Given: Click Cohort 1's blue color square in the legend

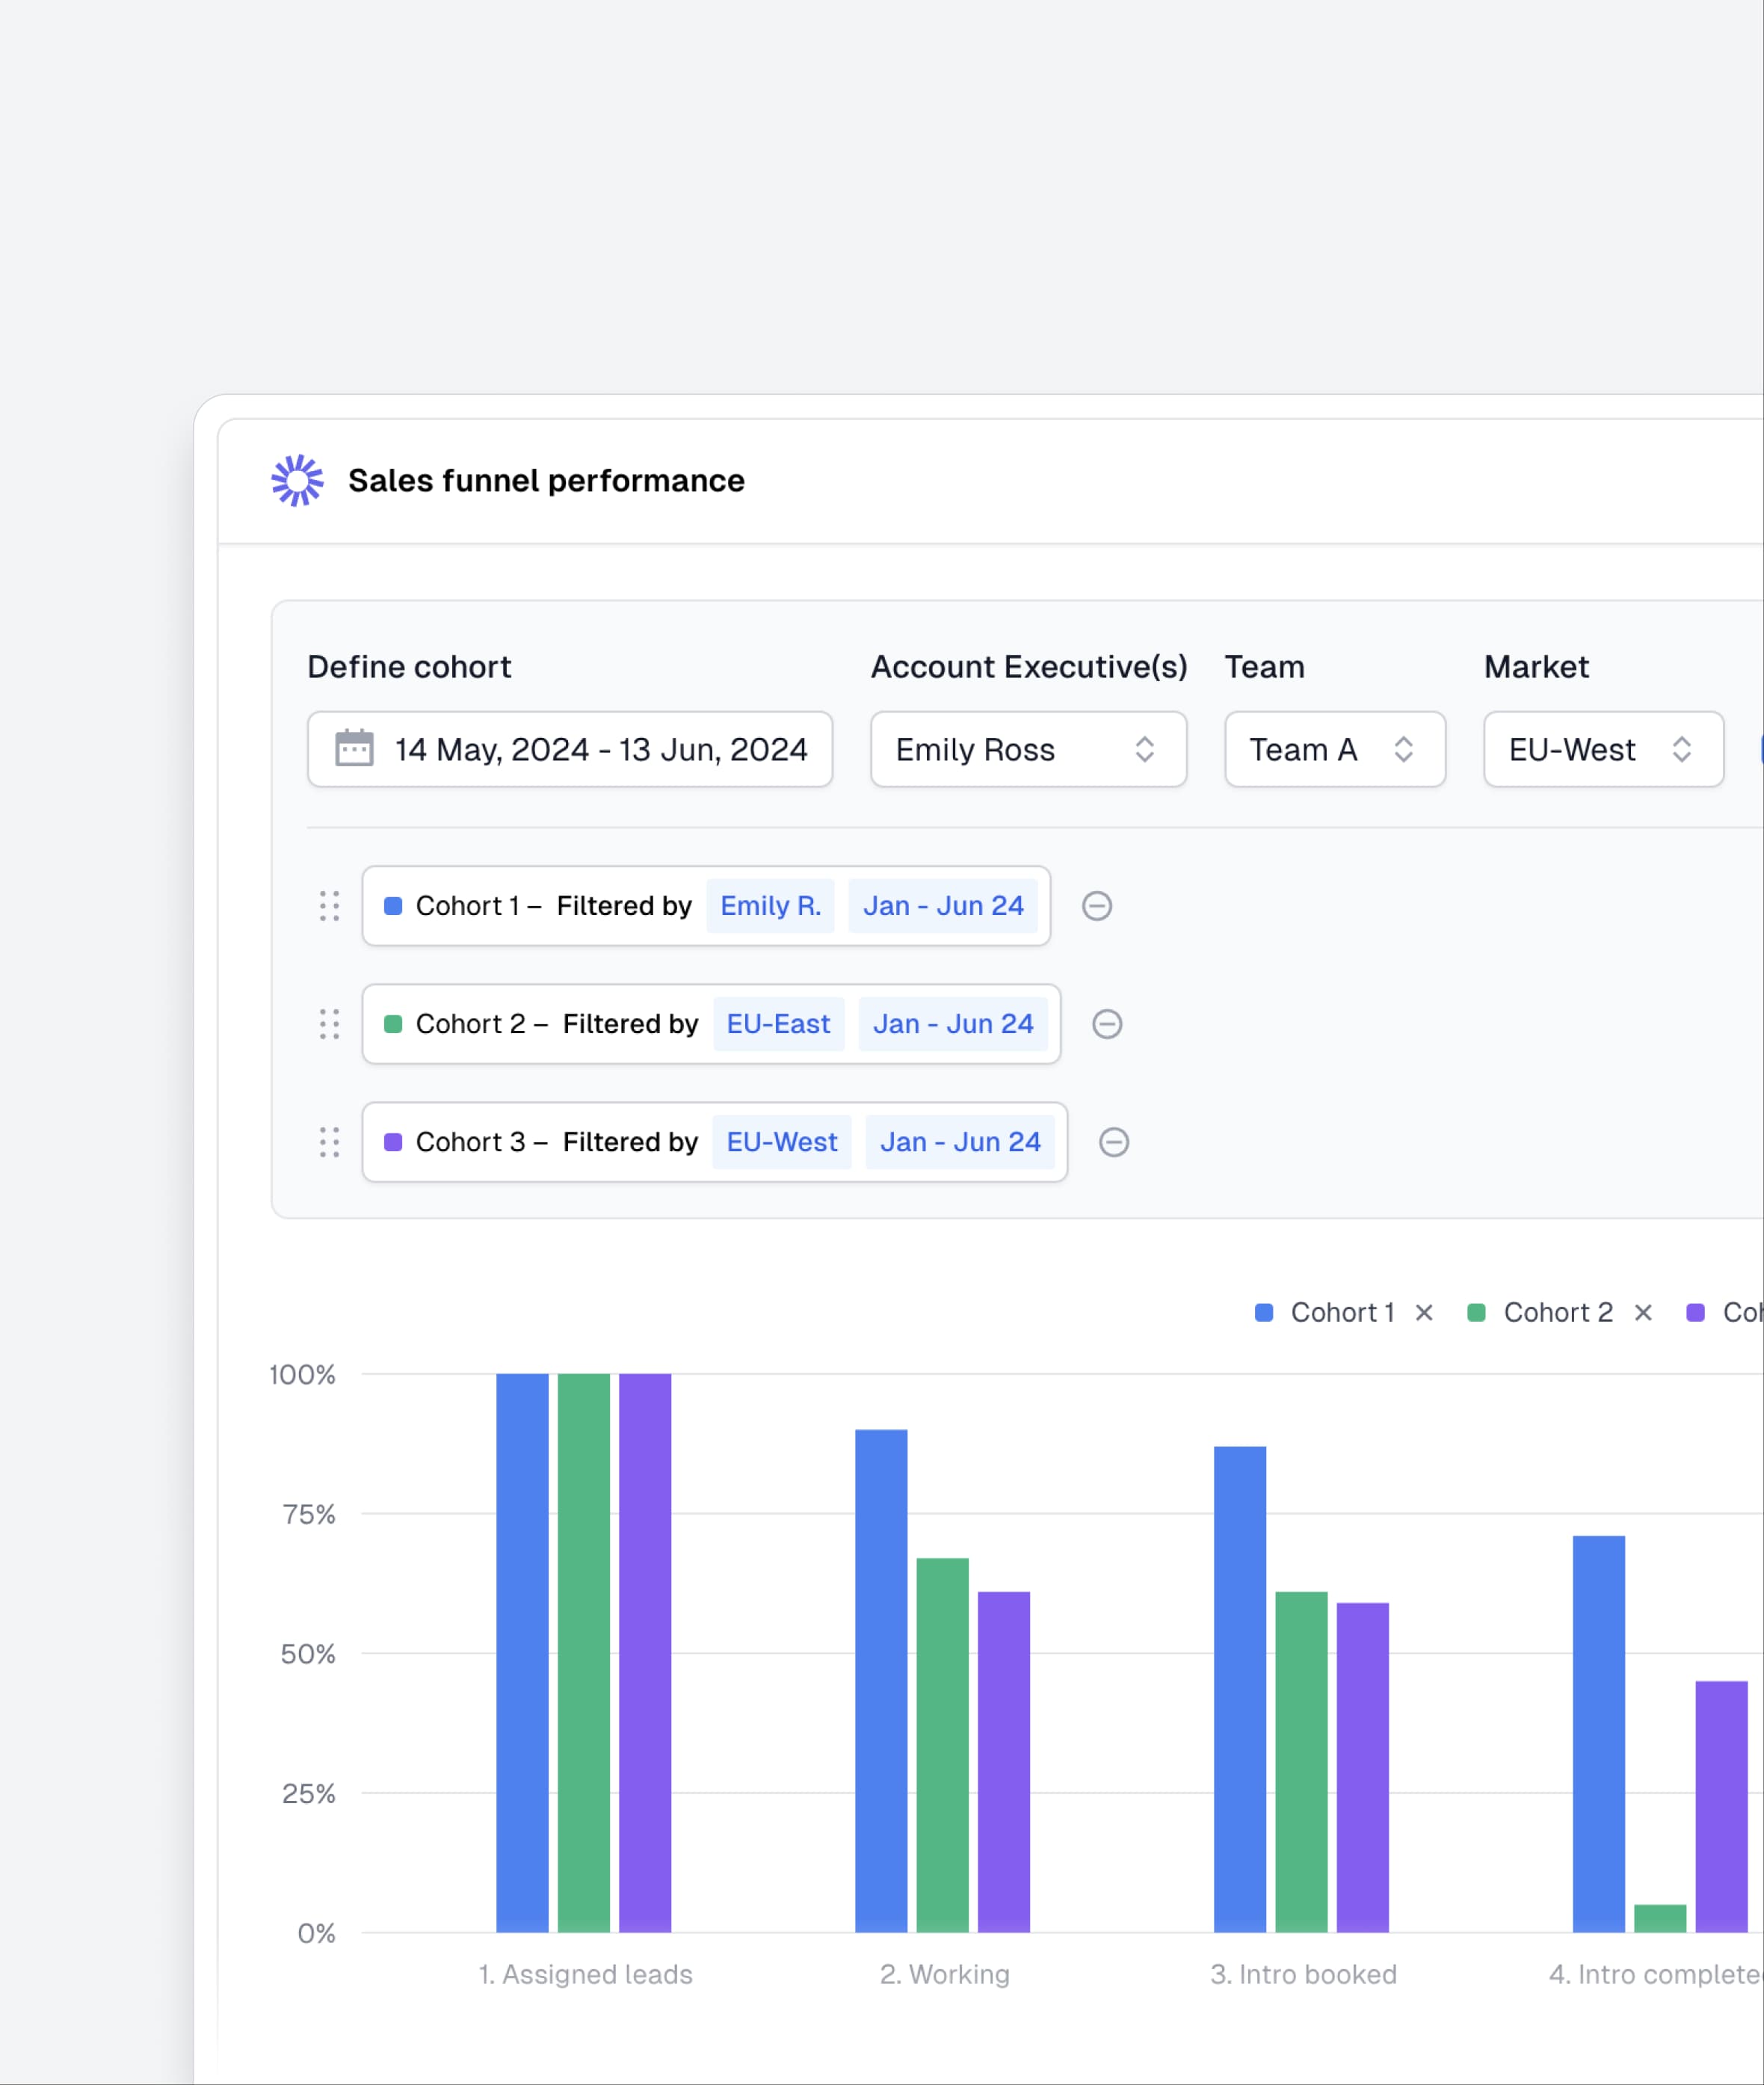Looking at the screenshot, I should pos(1263,1312).
